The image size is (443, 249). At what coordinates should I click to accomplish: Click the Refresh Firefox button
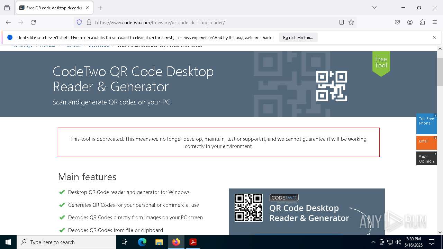pos(298,38)
